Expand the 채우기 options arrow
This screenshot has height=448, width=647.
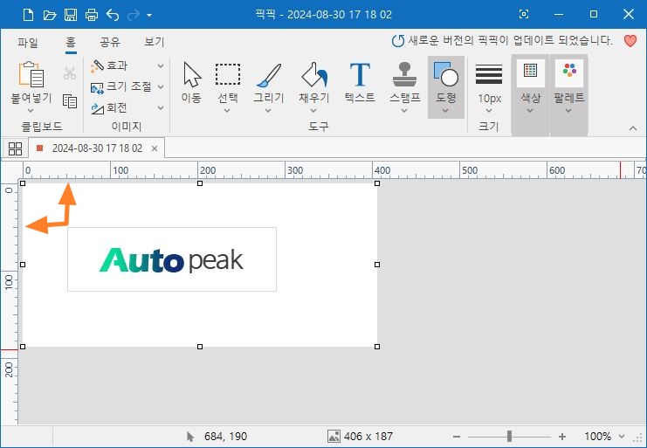(313, 111)
